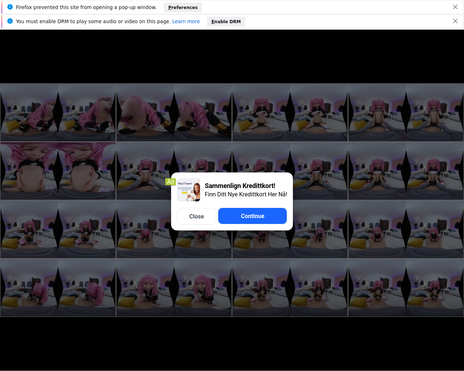Viewport: 464px width, 371px height.
Task: Open the FlexFinans ad thumbnail
Action: point(188,190)
